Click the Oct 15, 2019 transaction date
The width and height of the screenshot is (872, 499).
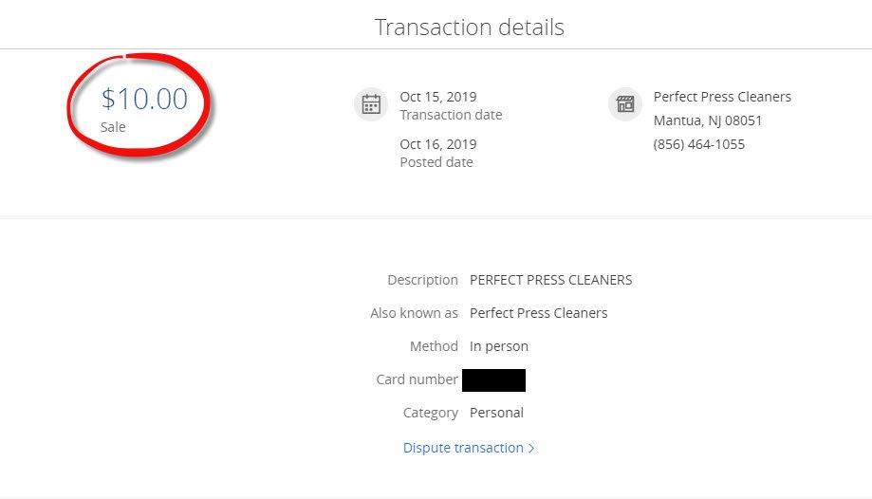pos(438,97)
